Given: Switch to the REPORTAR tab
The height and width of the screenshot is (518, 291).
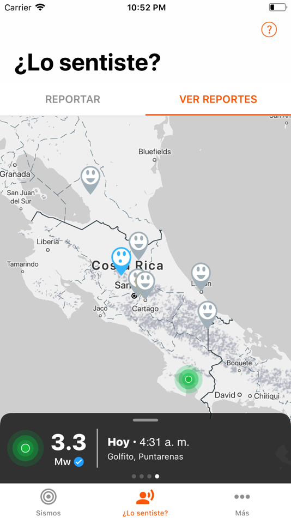Looking at the screenshot, I should [72, 99].
